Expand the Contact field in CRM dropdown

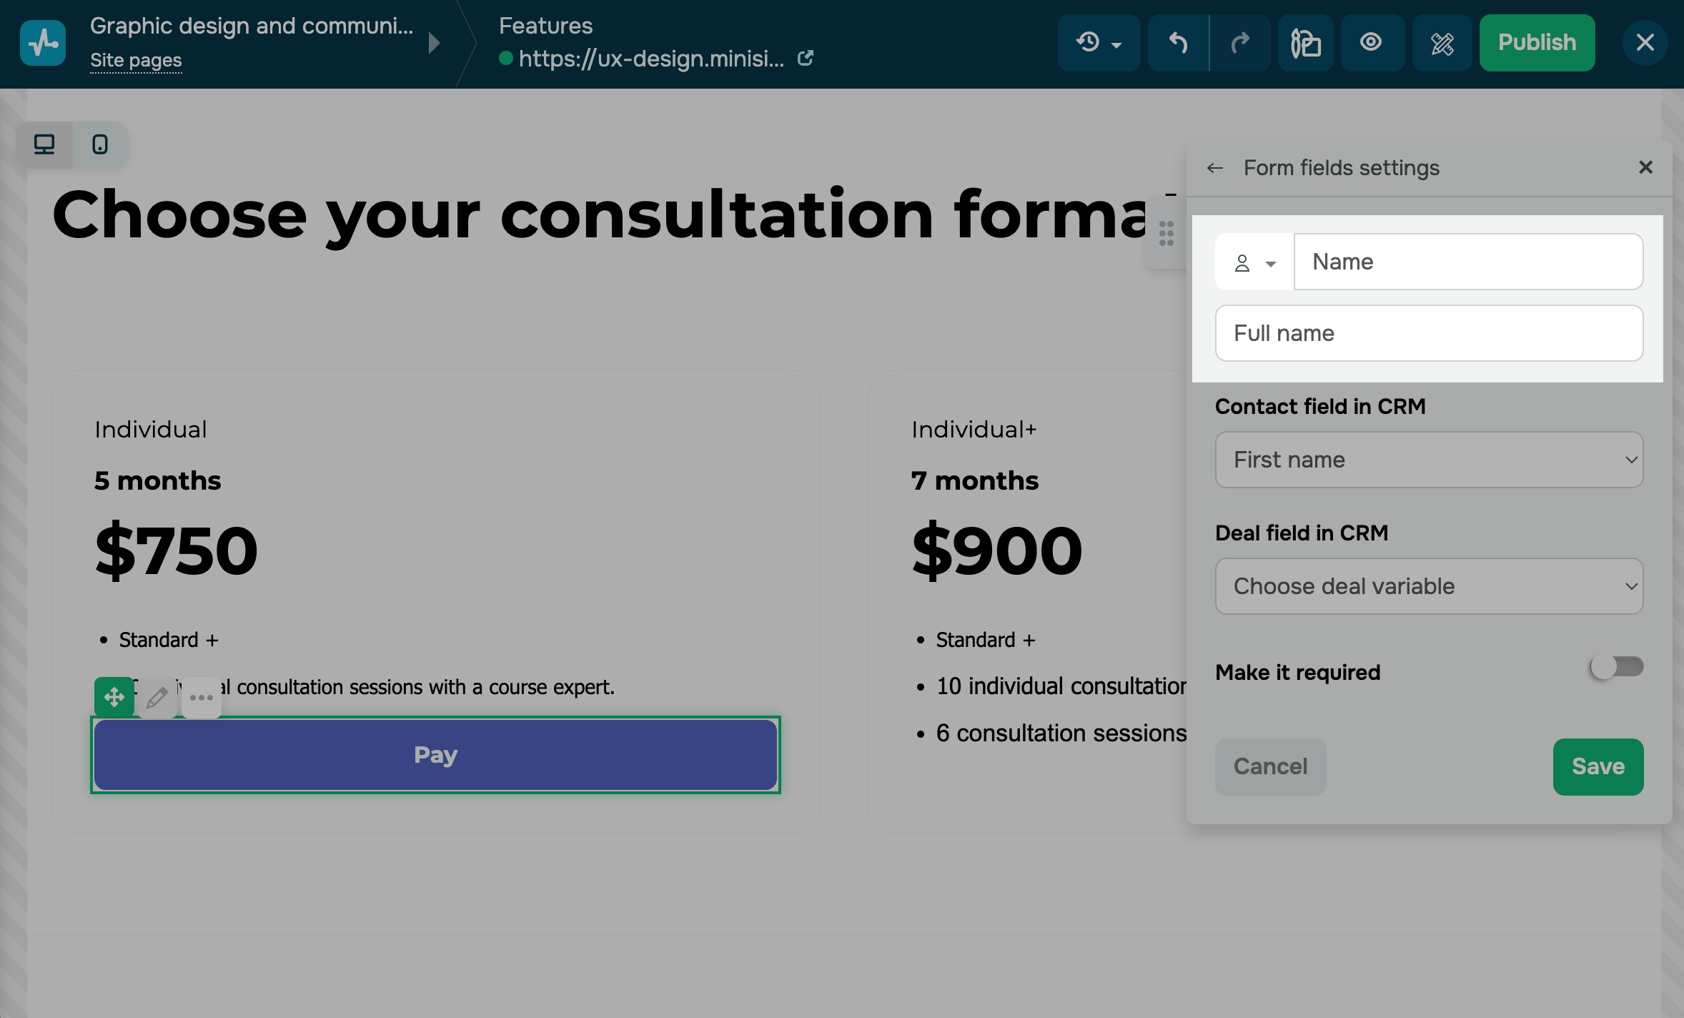coord(1429,460)
